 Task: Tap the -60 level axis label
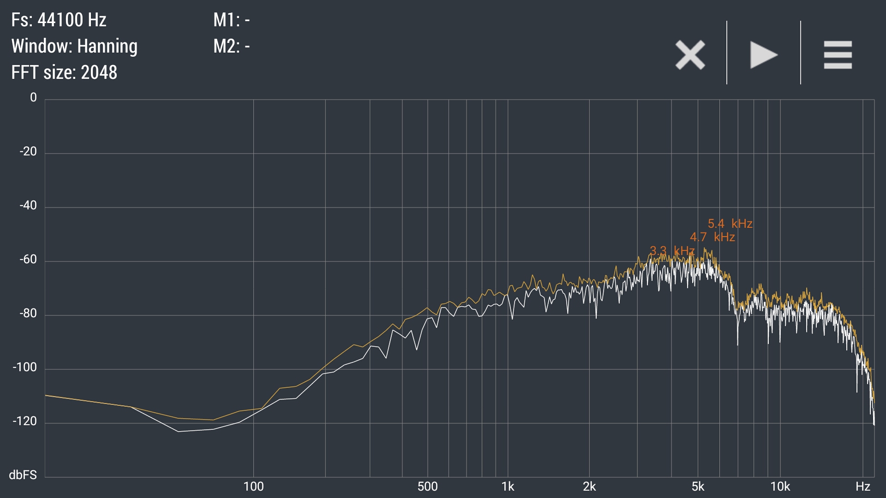point(28,259)
